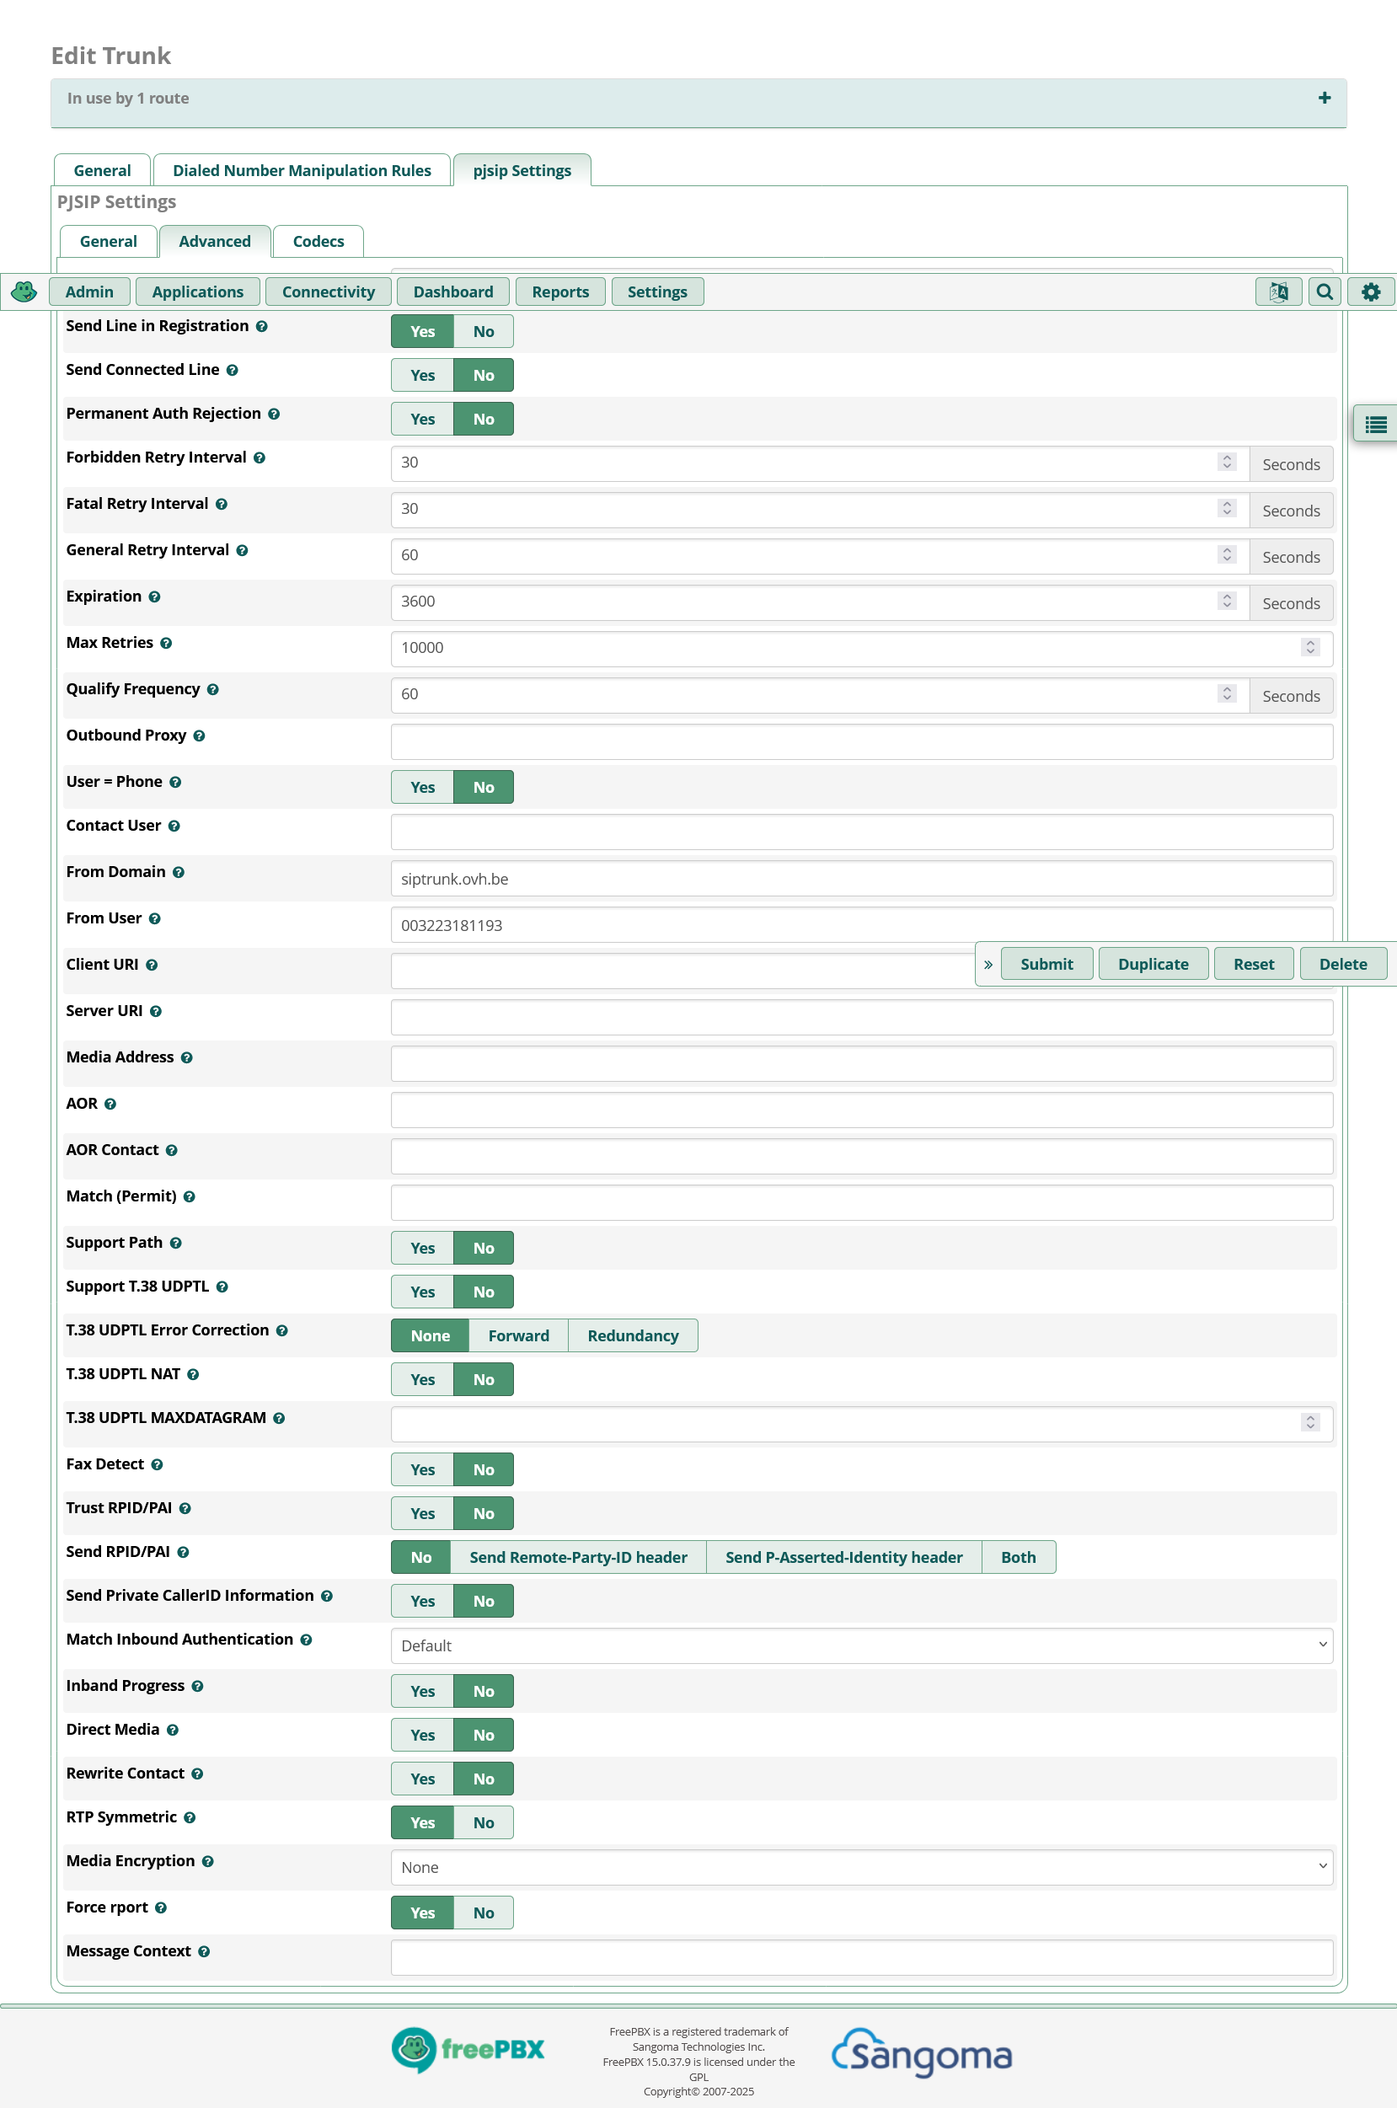Viewport: 1397px width, 2108px height.
Task: Click the Sangoma logo link
Action: tap(921, 2052)
